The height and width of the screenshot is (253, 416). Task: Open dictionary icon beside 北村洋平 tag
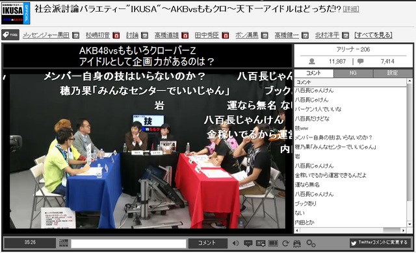click(345, 35)
